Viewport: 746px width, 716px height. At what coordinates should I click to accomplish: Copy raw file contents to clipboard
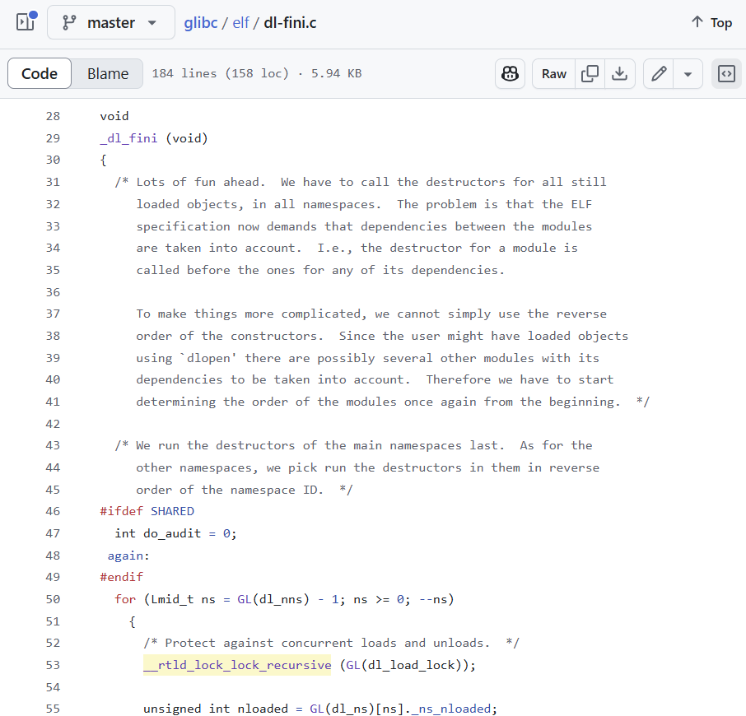(x=590, y=74)
